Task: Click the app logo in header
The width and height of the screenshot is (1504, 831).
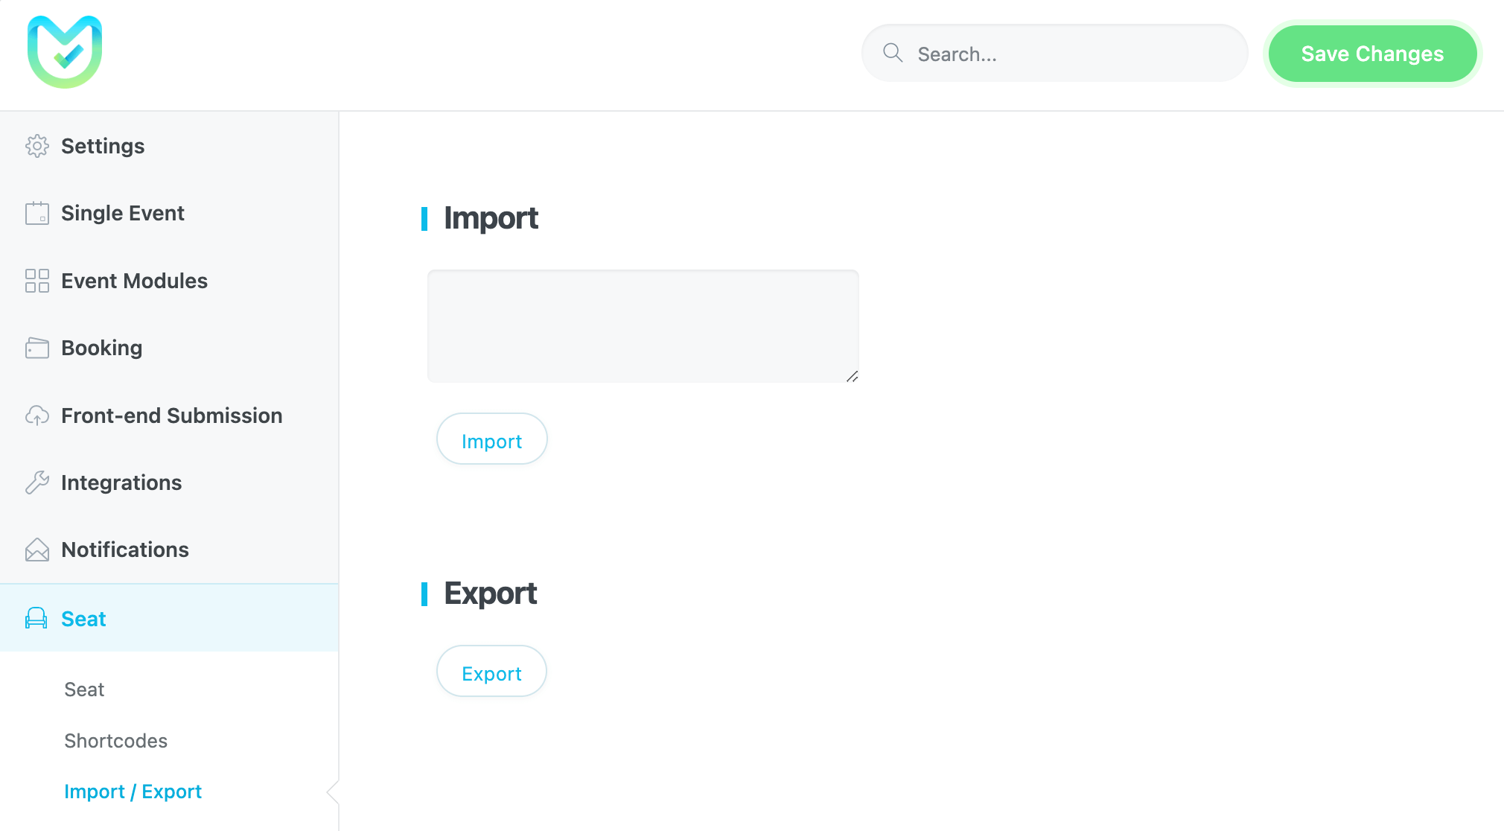Action: pos(65,52)
